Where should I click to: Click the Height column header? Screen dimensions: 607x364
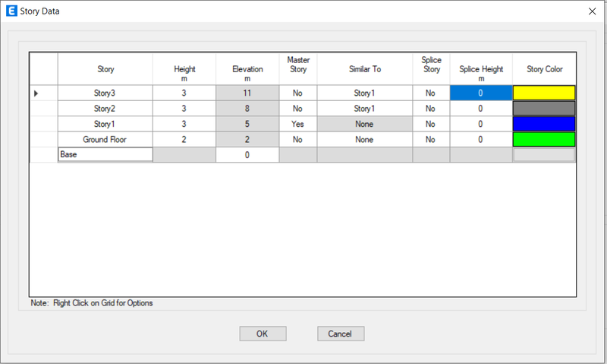point(184,69)
